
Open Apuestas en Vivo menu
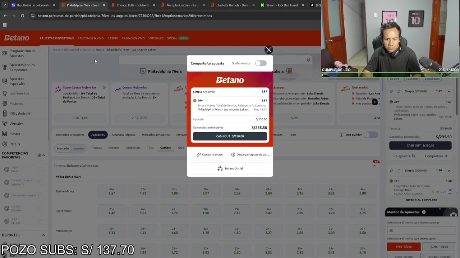pyautogui.click(x=91, y=38)
